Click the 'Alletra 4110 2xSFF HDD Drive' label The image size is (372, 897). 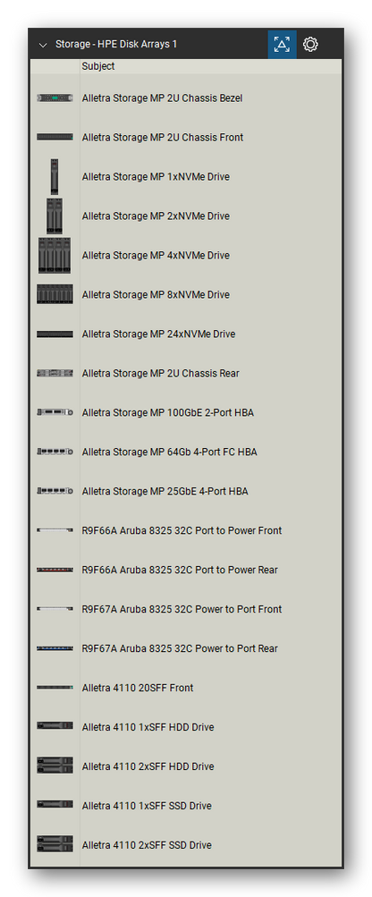point(148,766)
